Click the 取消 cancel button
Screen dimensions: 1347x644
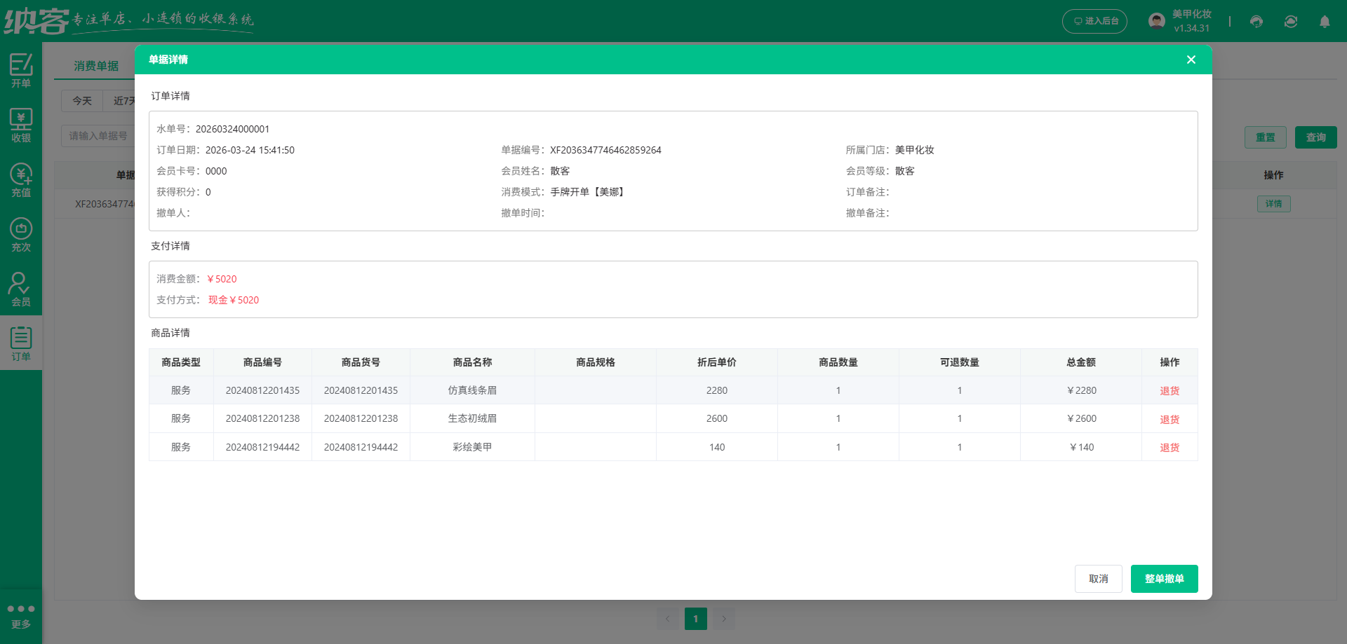1098,579
